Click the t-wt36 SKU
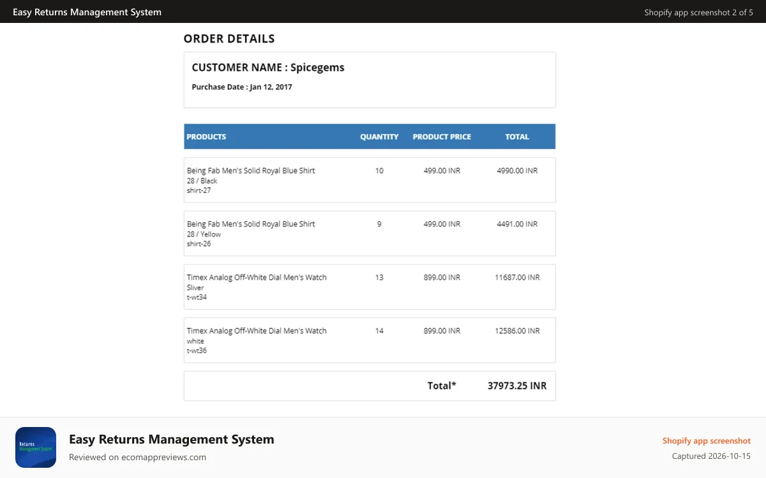Screen dimensions: 766x478 [197, 351]
